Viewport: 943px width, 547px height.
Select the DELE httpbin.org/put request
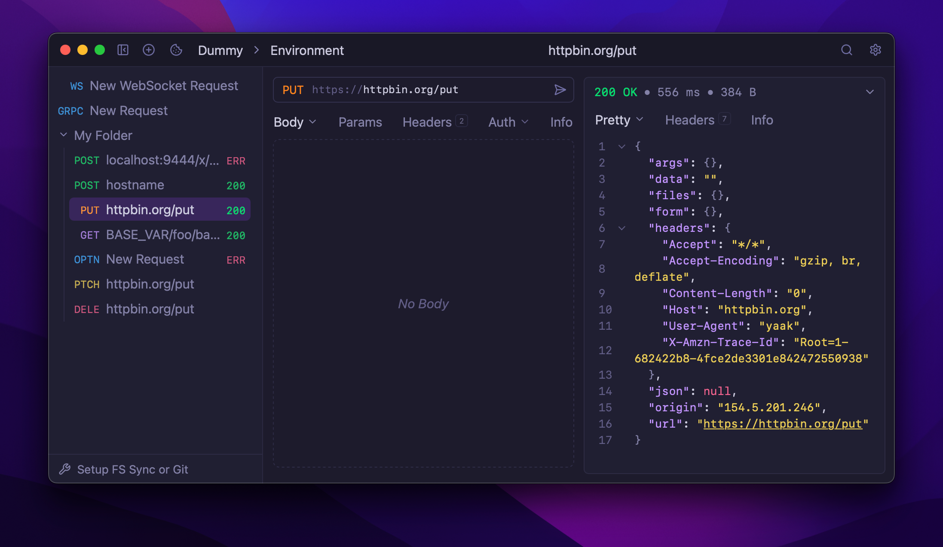click(150, 309)
